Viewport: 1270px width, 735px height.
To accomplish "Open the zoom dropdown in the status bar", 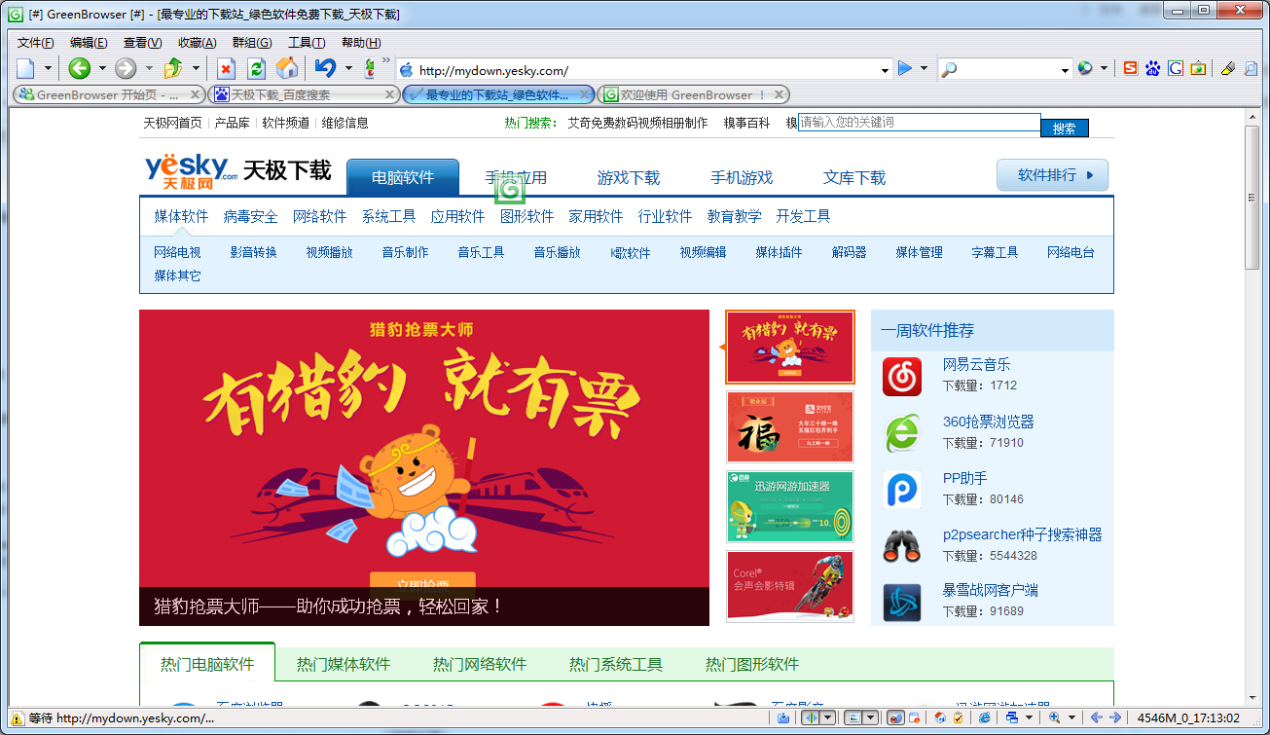I will [1071, 717].
